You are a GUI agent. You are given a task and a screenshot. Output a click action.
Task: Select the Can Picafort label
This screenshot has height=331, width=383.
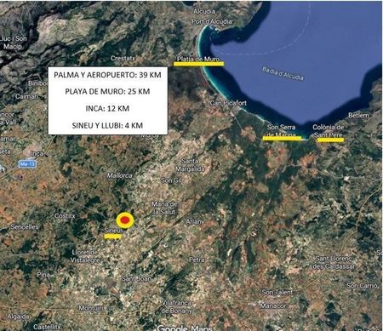228,103
